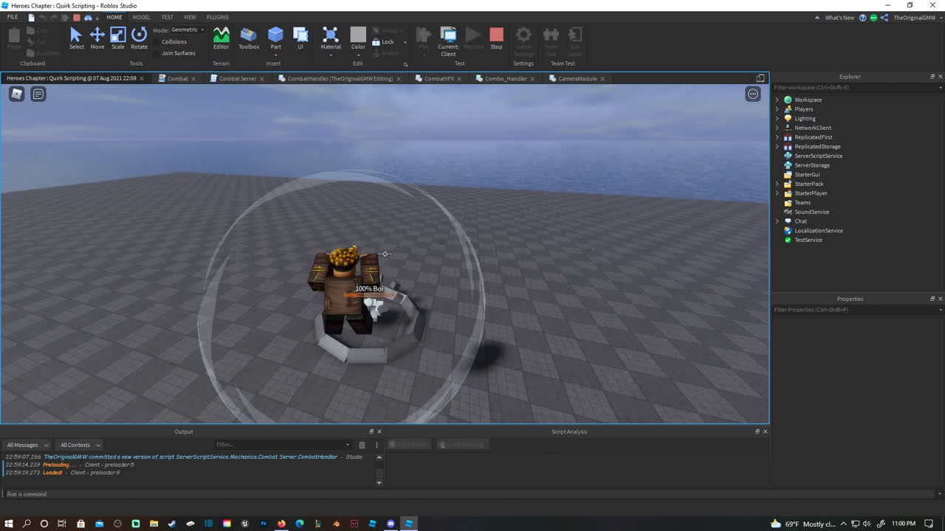
Task: Toggle the Lock tool
Action: [x=384, y=42]
